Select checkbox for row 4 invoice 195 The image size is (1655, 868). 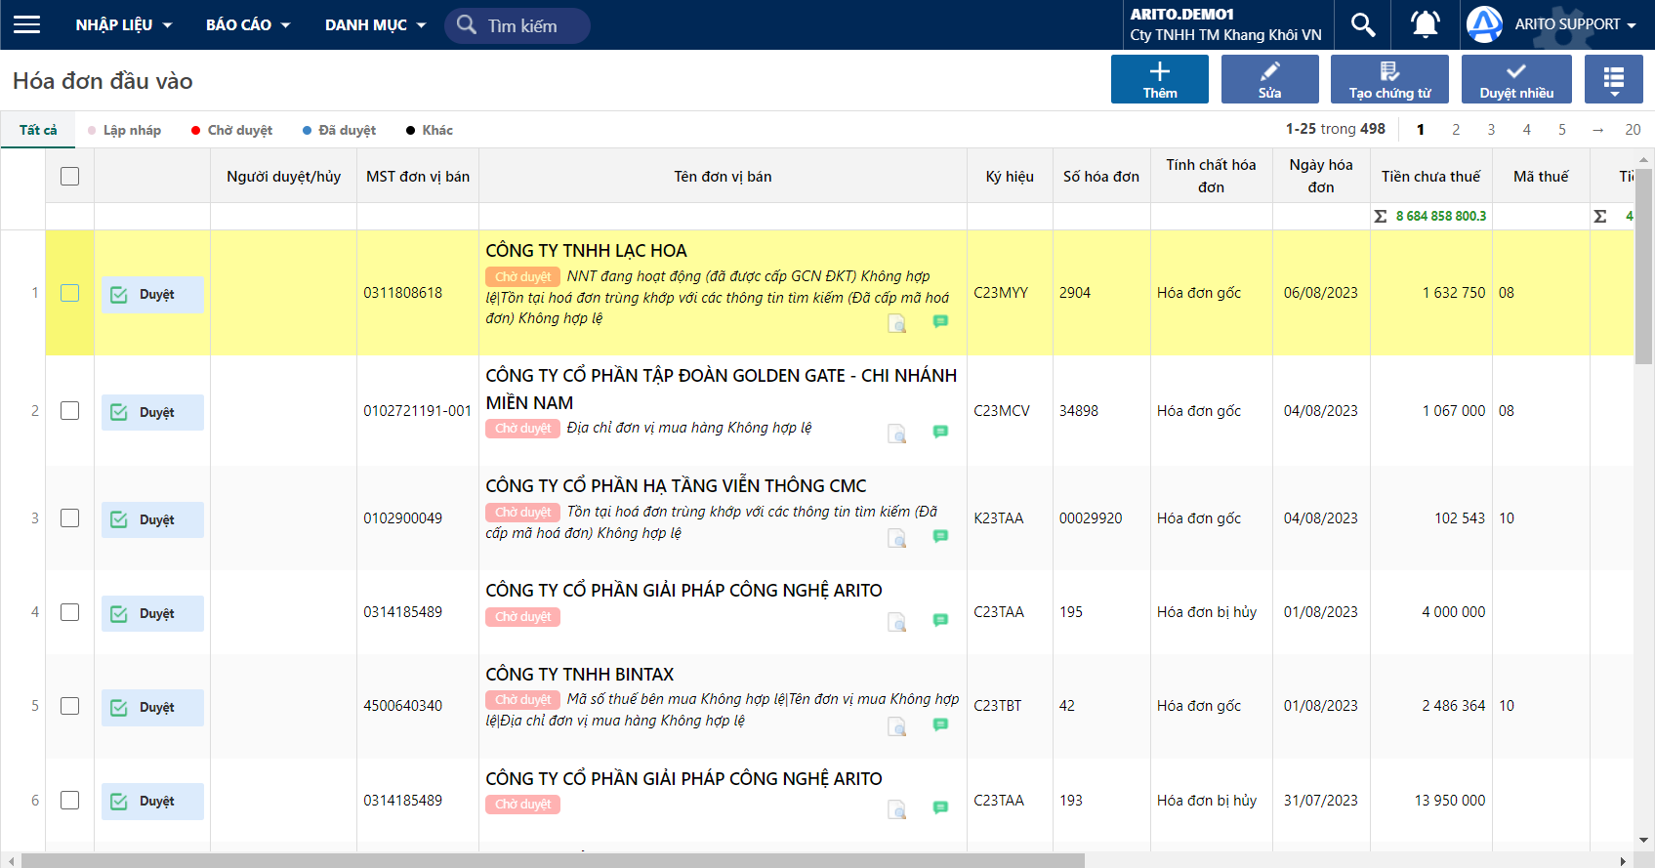click(69, 612)
